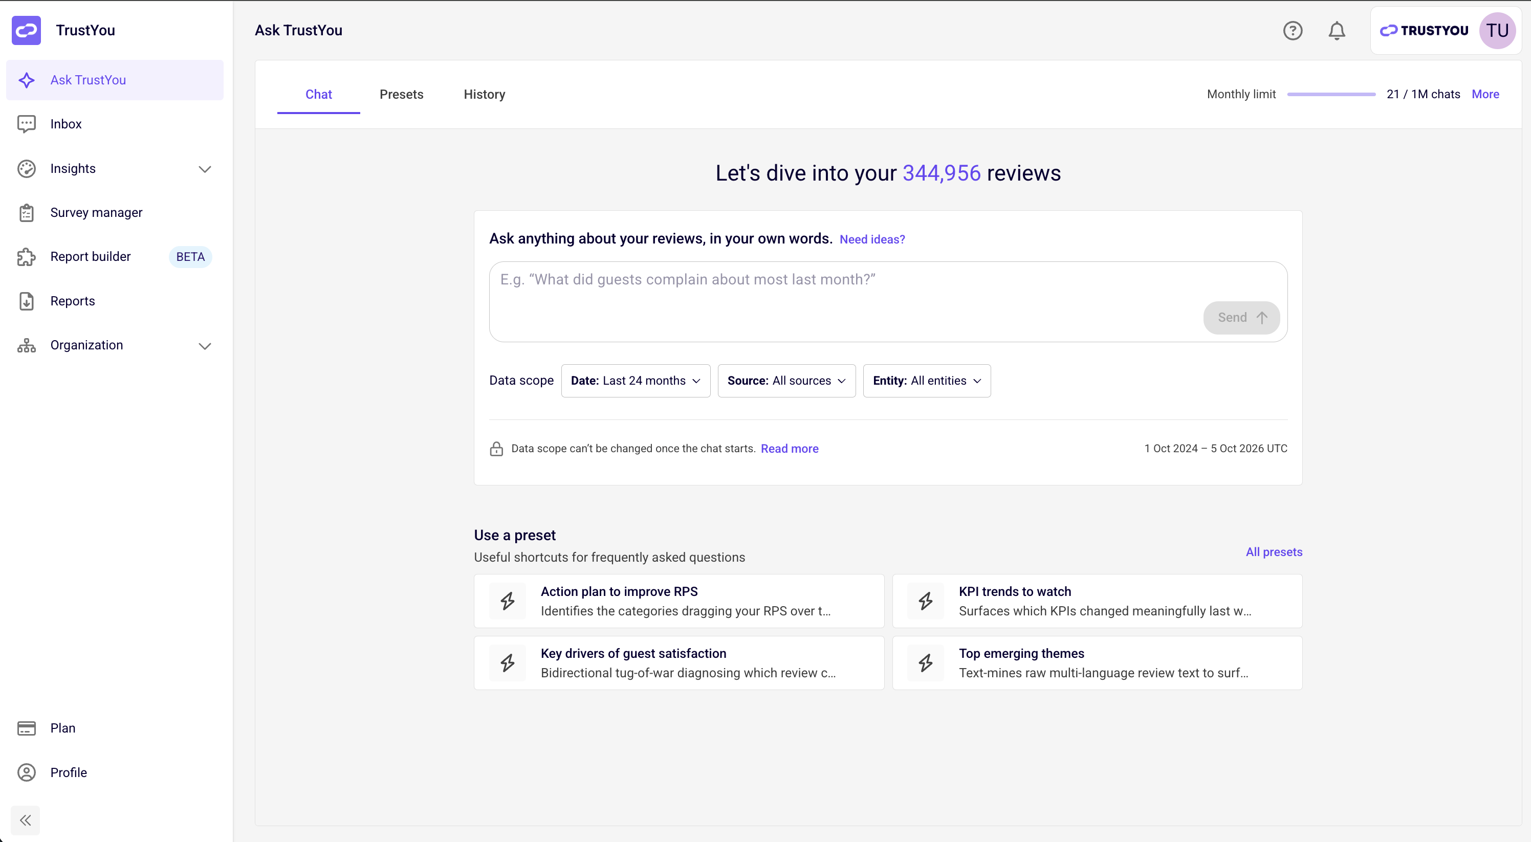Click the Ask TrustYou sparkle icon
The image size is (1531, 842).
coord(26,80)
